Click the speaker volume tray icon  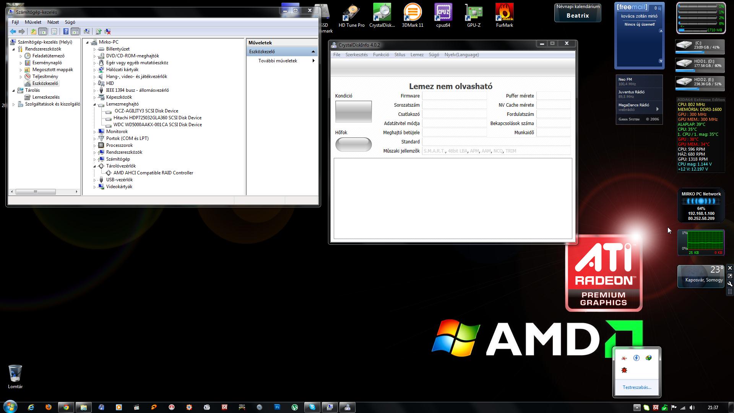[692, 408]
